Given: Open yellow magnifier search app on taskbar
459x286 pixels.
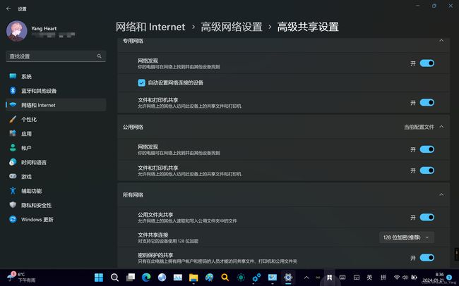Looking at the screenshot, I should point(225,278).
